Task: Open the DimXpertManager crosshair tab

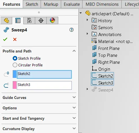Action: click(x=41, y=20)
